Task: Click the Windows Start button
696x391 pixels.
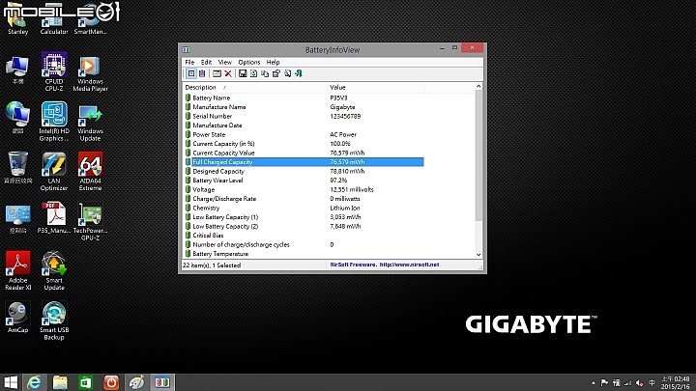Action: [11, 382]
